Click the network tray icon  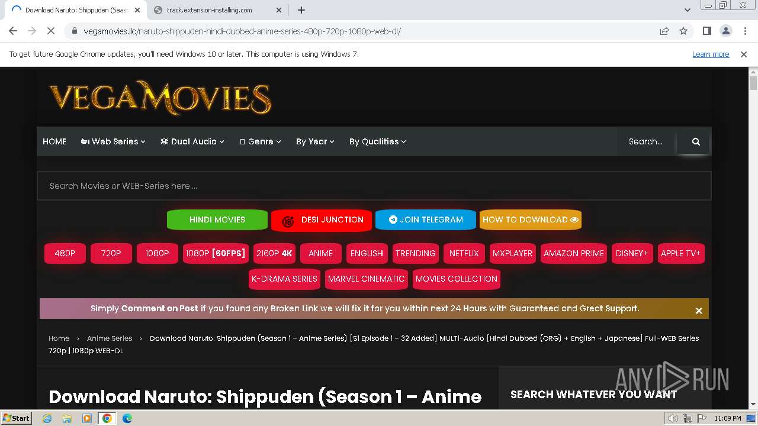tap(688, 418)
